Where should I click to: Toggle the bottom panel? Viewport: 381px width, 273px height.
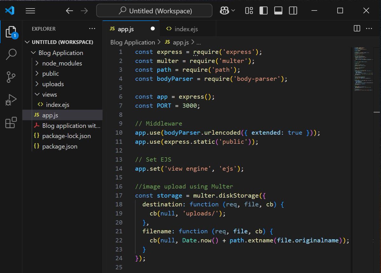[278, 11]
